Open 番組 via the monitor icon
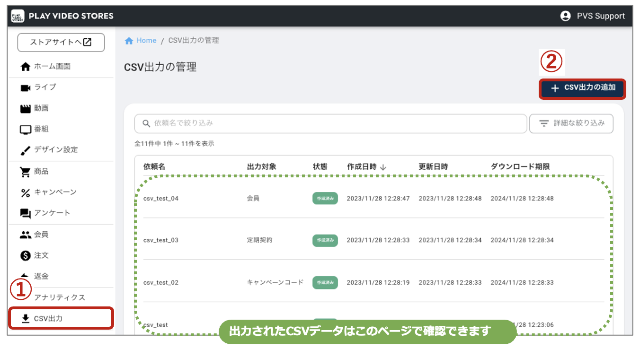The image size is (640, 349). tap(25, 129)
